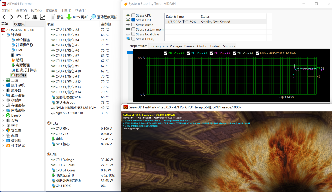Screen dimensions: 332x192
Task: Open the graph chart toolbar icon
Action: [x=42, y=17]
